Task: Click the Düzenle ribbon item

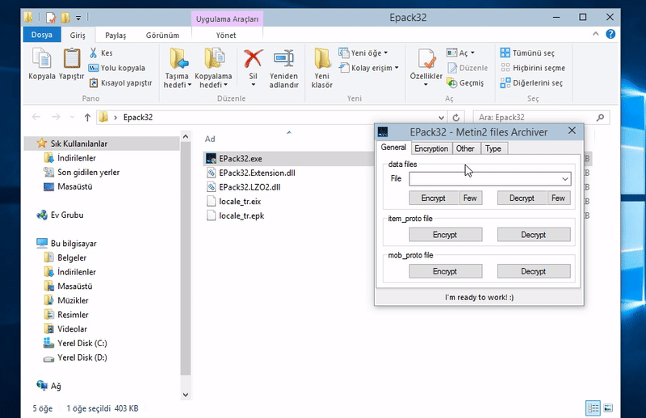Action: tap(468, 68)
